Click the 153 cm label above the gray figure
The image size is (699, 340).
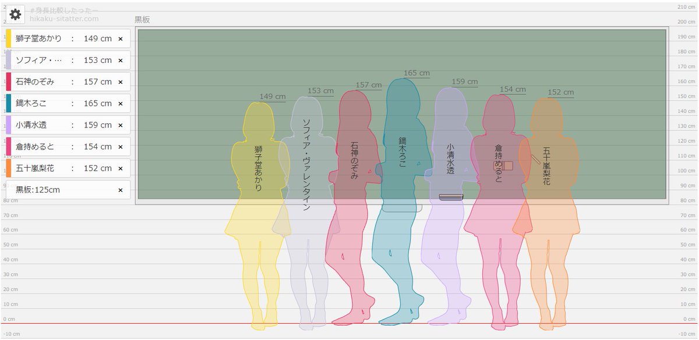(x=320, y=91)
